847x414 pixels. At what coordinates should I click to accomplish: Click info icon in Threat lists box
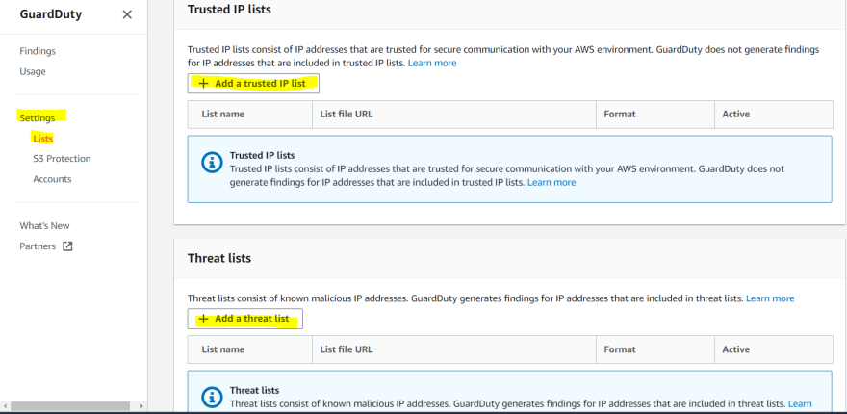(212, 398)
